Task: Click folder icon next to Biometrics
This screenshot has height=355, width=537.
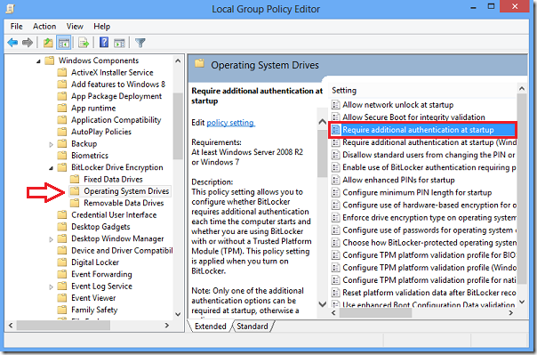Action: [62, 156]
